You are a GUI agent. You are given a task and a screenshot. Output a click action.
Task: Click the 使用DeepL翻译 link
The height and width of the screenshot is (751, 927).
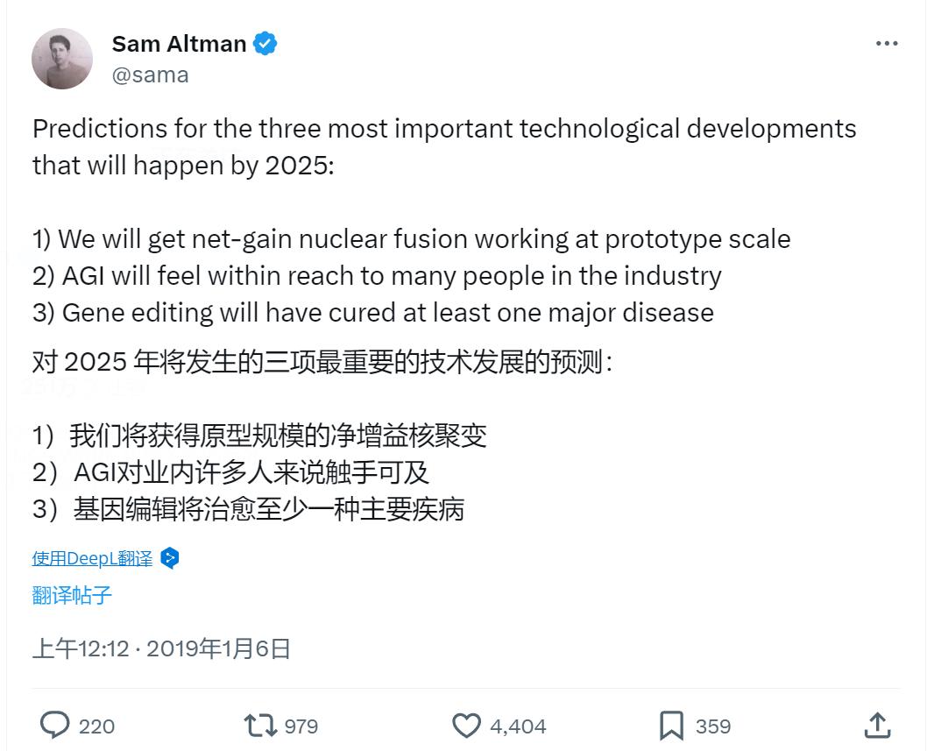pos(92,558)
